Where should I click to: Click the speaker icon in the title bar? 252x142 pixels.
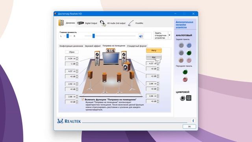[x=56, y=14]
